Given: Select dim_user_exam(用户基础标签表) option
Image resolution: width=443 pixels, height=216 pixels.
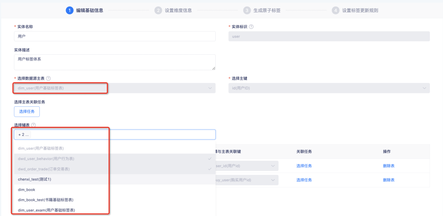Looking at the screenshot, I should click(114, 210).
